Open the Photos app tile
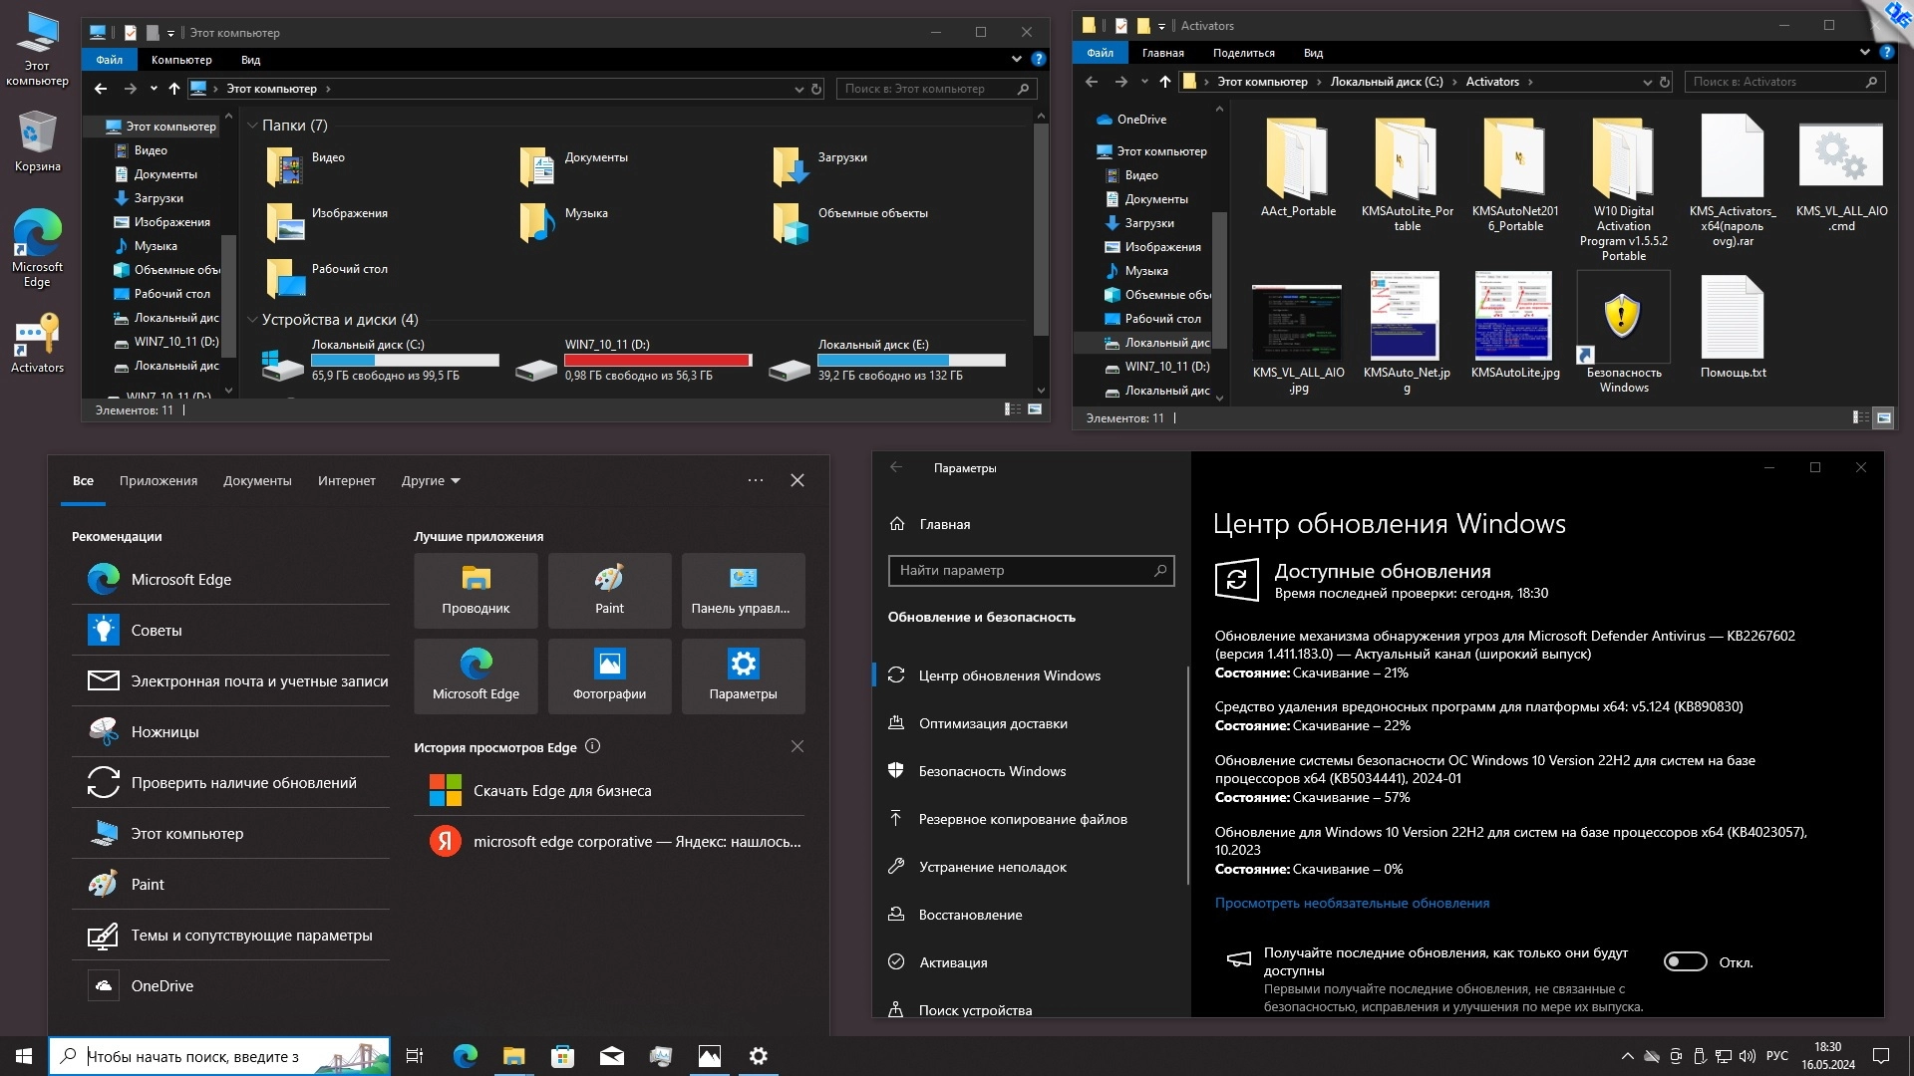 pyautogui.click(x=609, y=675)
